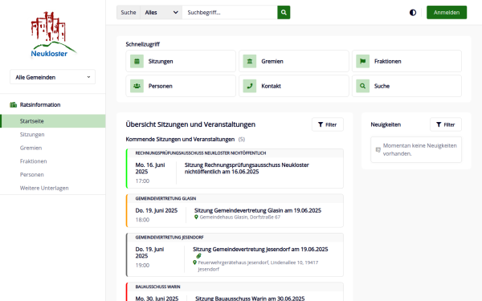This screenshot has height=301, width=482.
Task: Open the Kontakt quick access tile label
Action: [271, 86]
